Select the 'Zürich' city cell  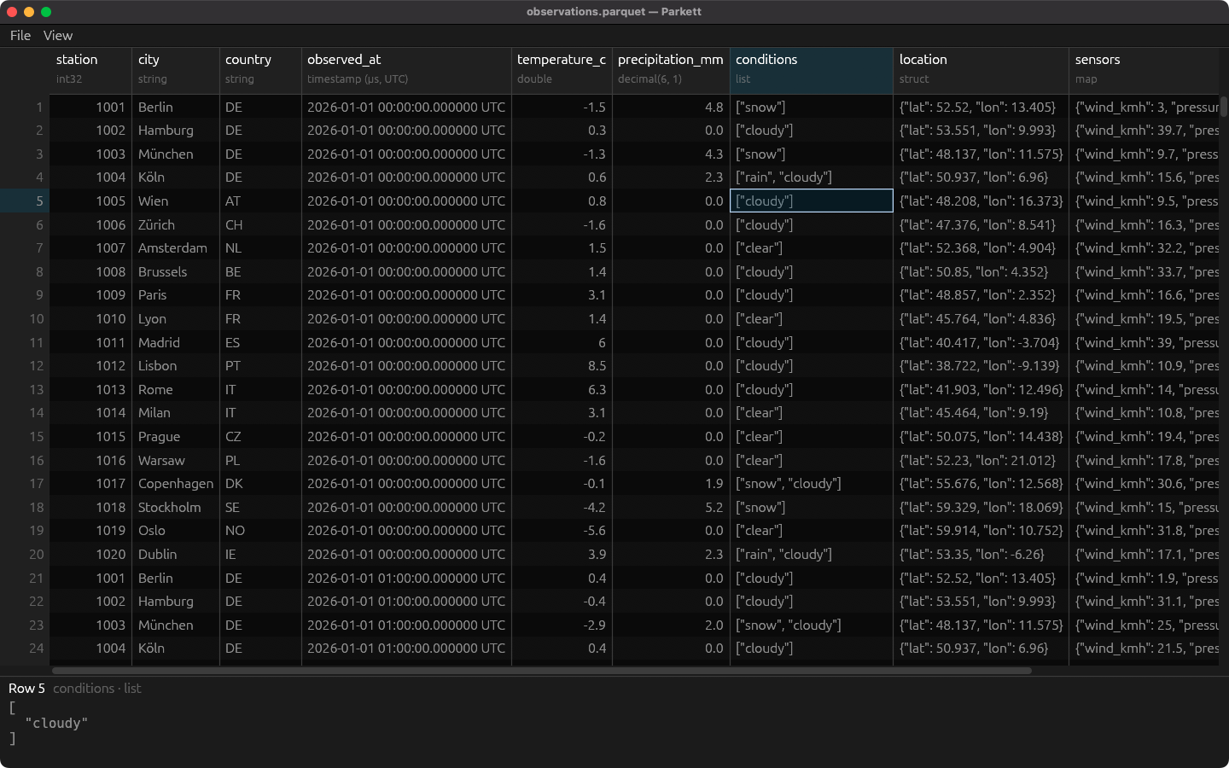tap(176, 225)
